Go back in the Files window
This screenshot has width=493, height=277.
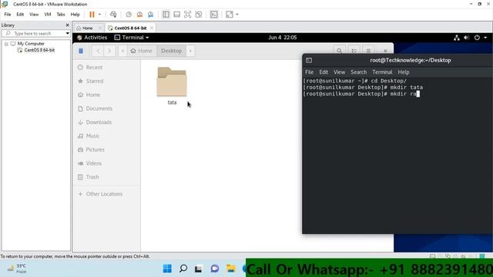[x=98, y=51]
